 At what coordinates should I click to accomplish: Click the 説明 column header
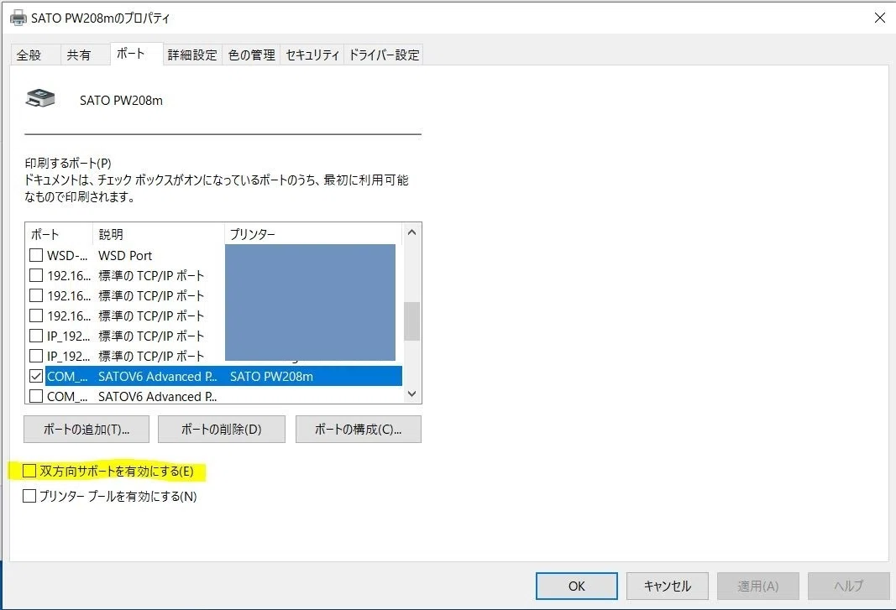[158, 234]
